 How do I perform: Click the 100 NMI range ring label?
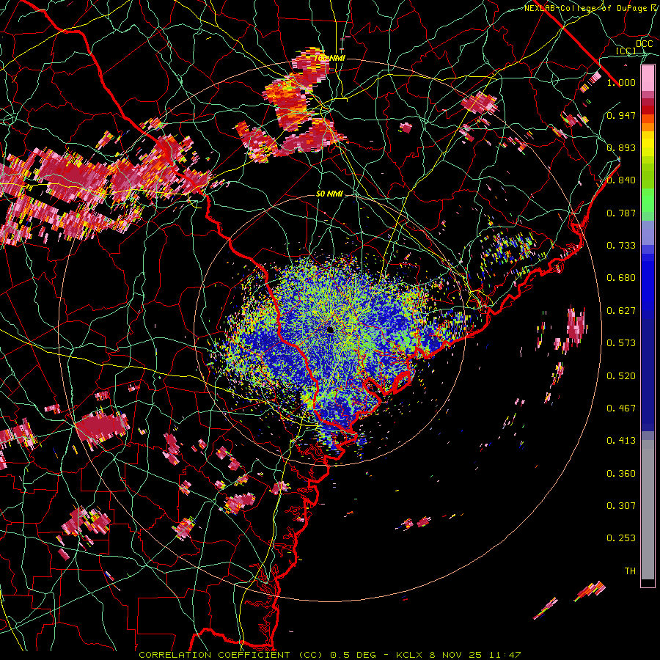329,58
